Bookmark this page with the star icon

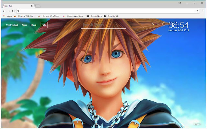coord(198,11)
